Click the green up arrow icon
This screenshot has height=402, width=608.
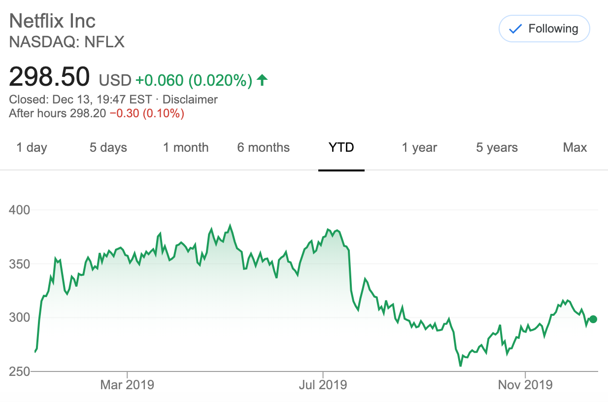pyautogui.click(x=262, y=79)
